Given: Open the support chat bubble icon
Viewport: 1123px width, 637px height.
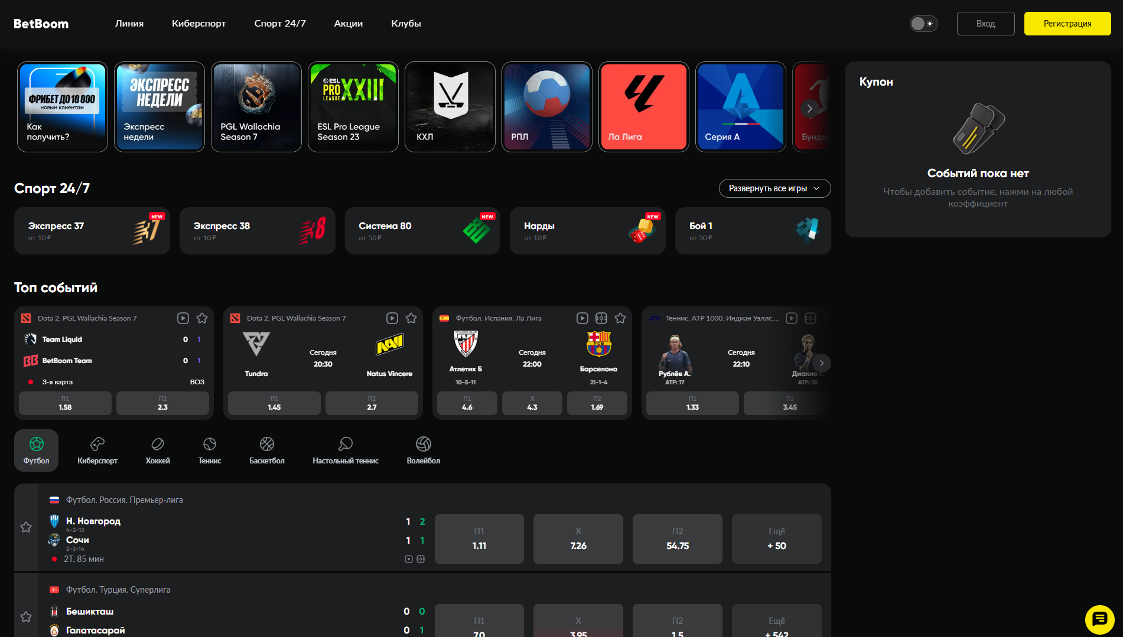Looking at the screenshot, I should point(1099,619).
